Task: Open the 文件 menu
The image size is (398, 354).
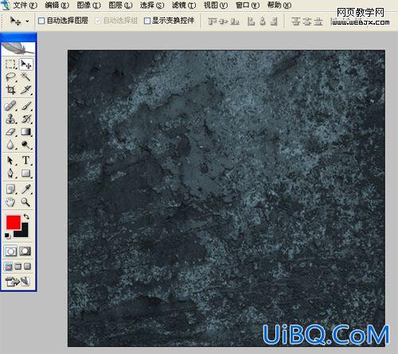Action: click(25, 5)
